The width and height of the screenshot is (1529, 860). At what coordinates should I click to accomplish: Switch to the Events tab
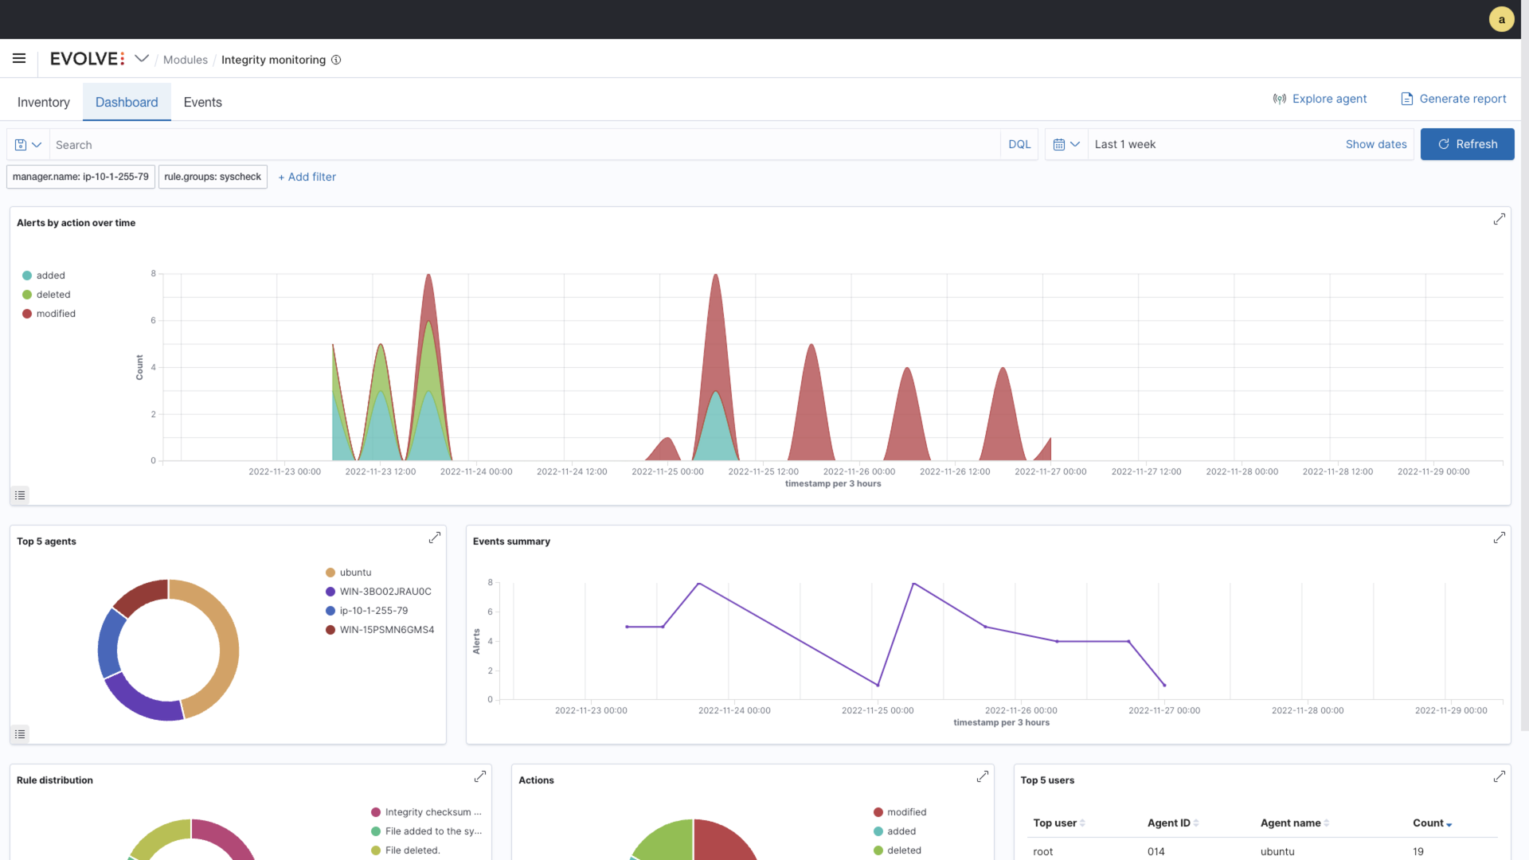click(202, 102)
